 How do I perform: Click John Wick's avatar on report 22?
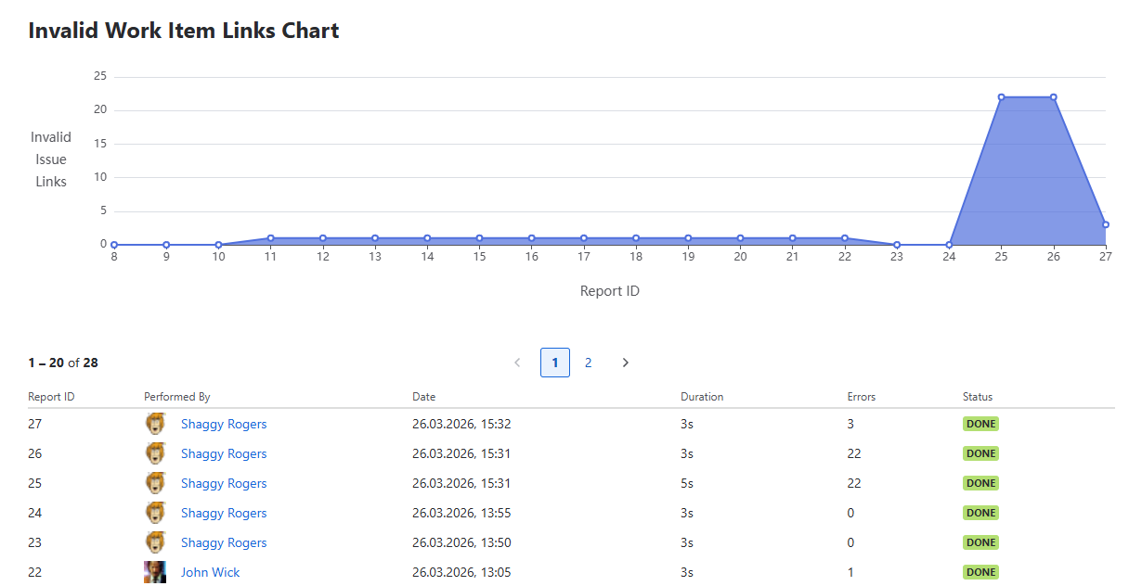155,572
